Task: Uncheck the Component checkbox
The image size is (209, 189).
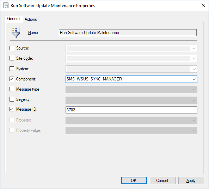Action: (12, 79)
